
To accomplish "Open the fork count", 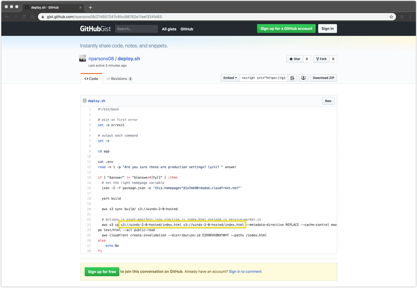I will tap(333, 59).
